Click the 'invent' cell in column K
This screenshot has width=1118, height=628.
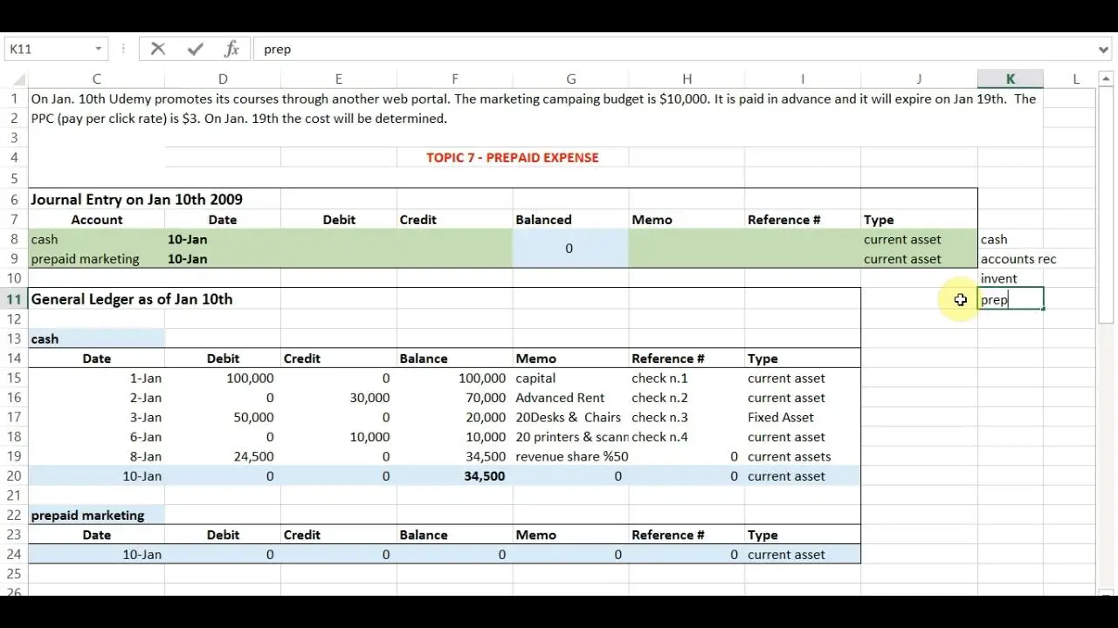[x=1011, y=279]
